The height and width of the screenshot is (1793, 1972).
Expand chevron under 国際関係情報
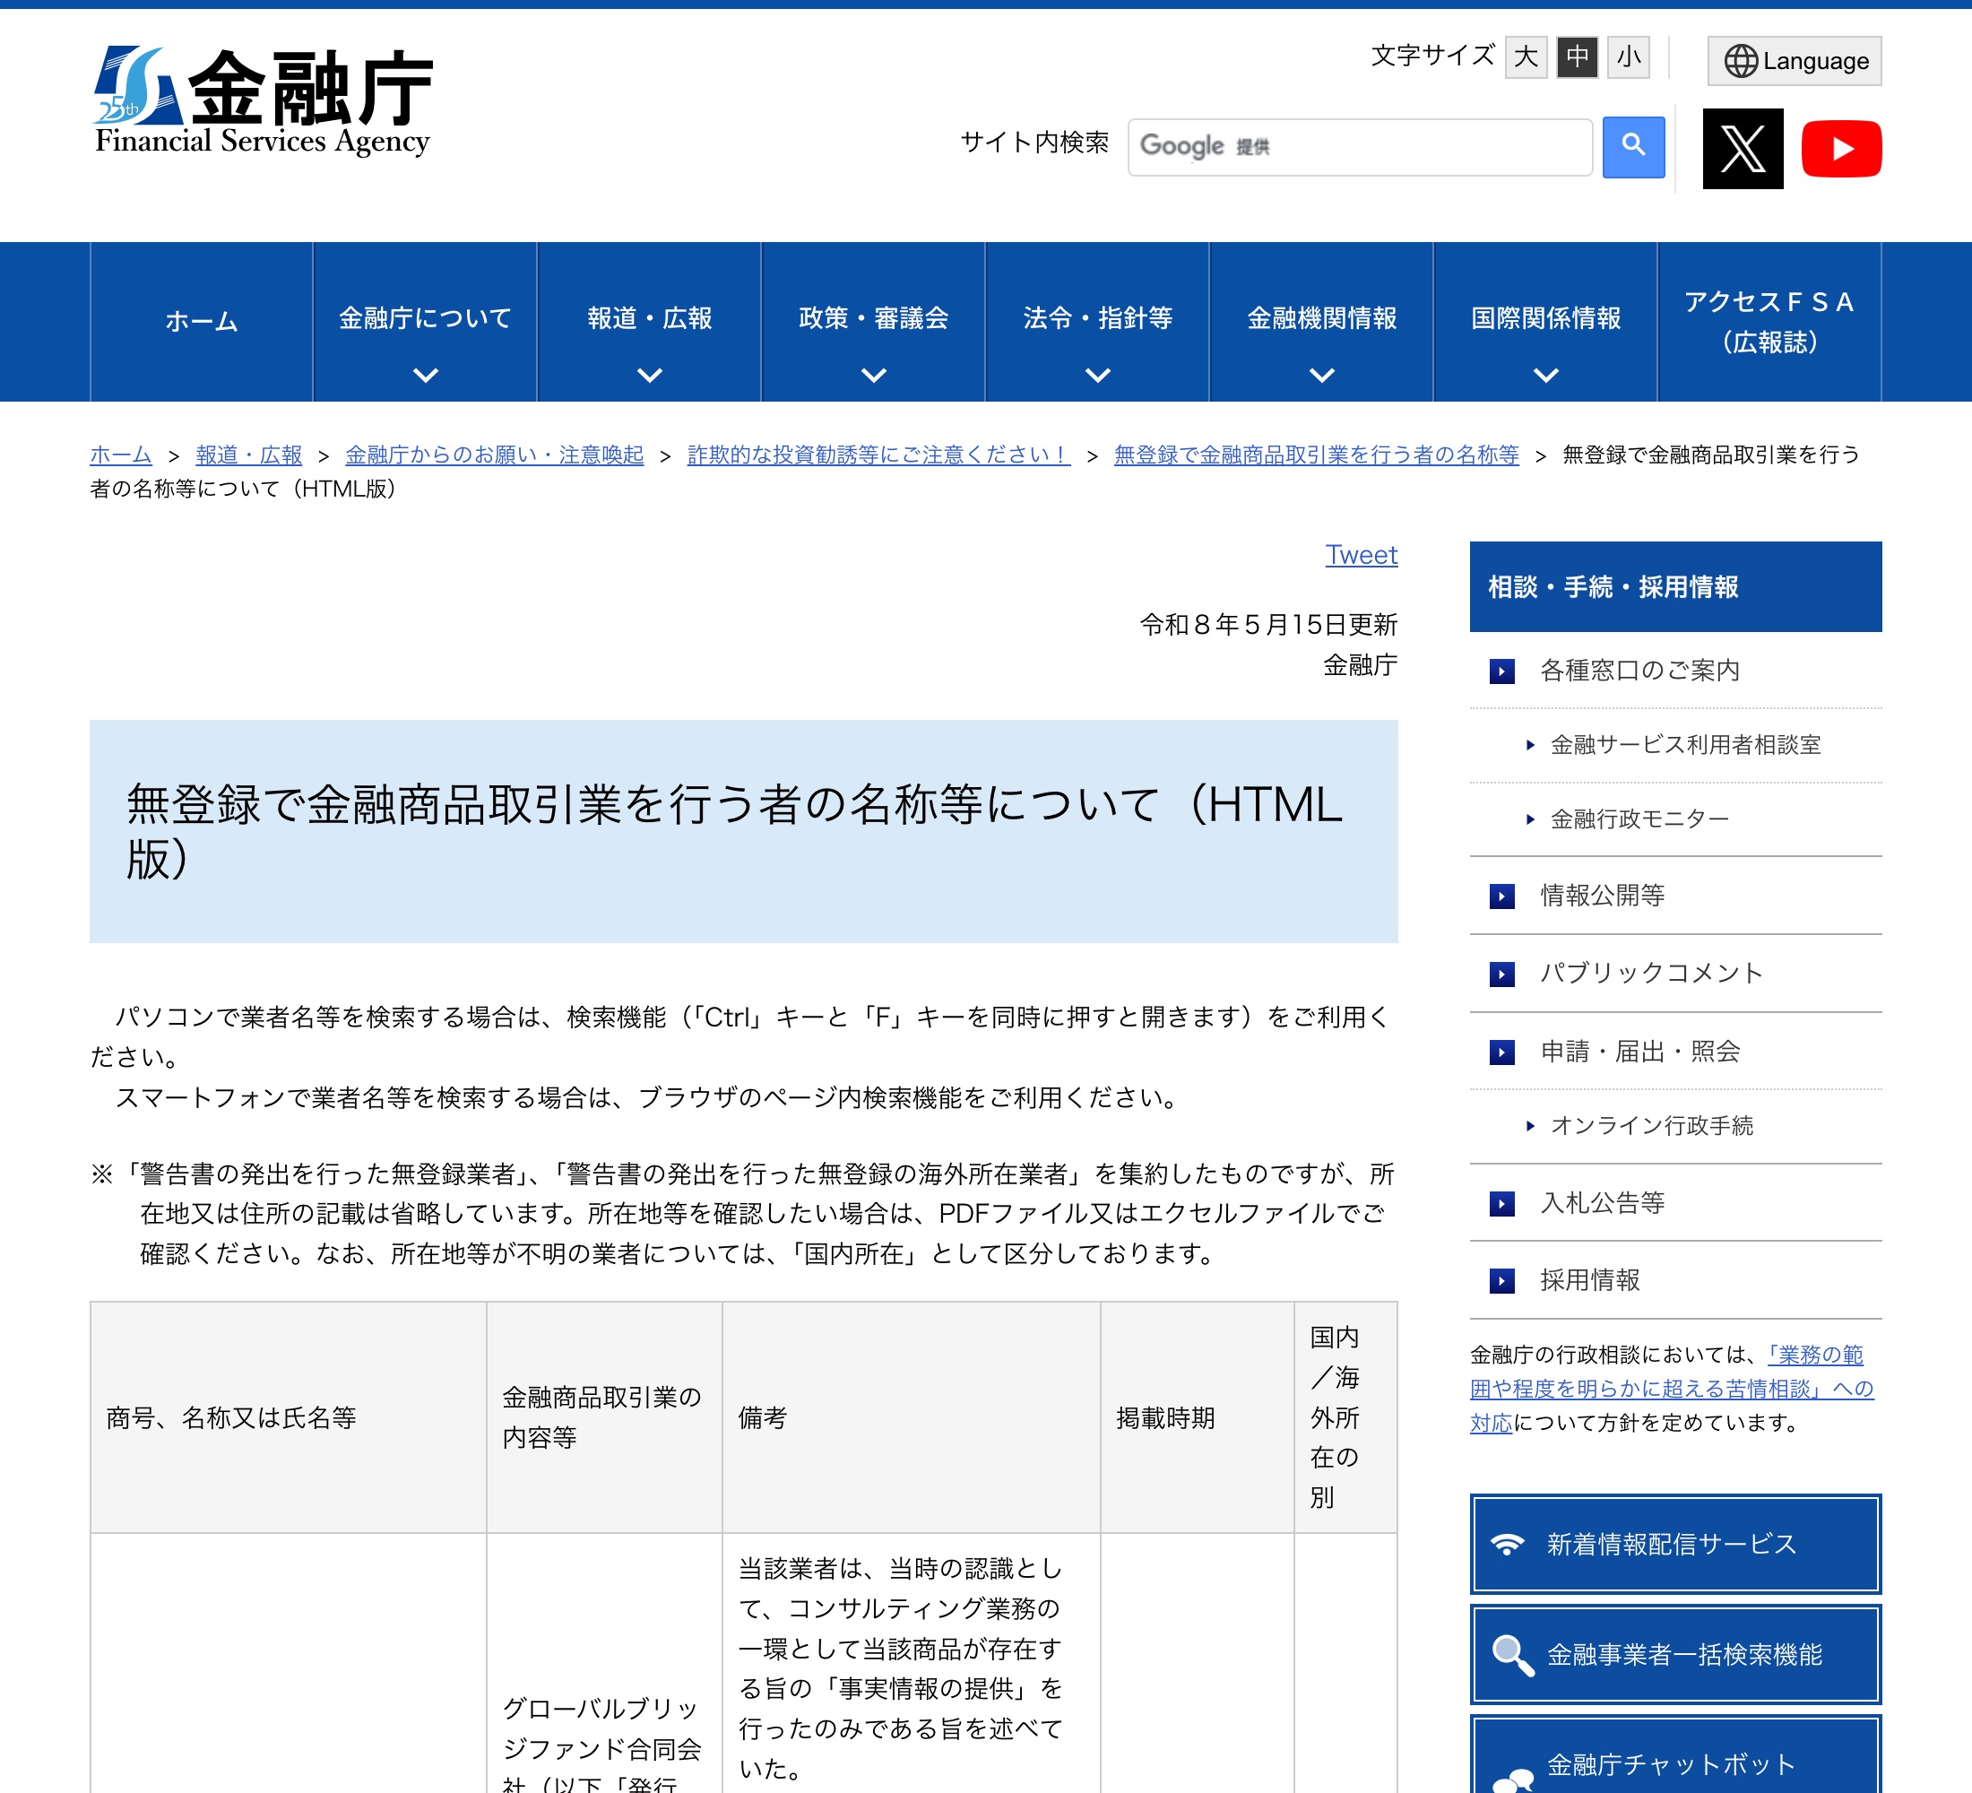[x=1545, y=375]
